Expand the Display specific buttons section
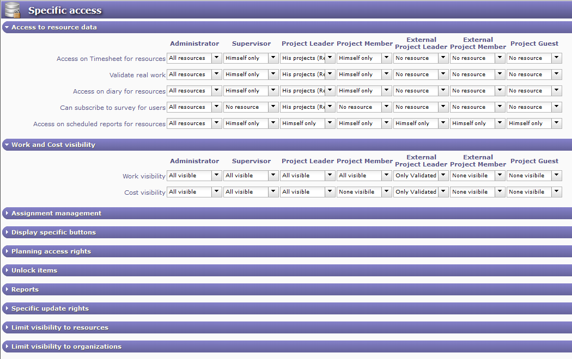572x359 pixels. tap(53, 232)
